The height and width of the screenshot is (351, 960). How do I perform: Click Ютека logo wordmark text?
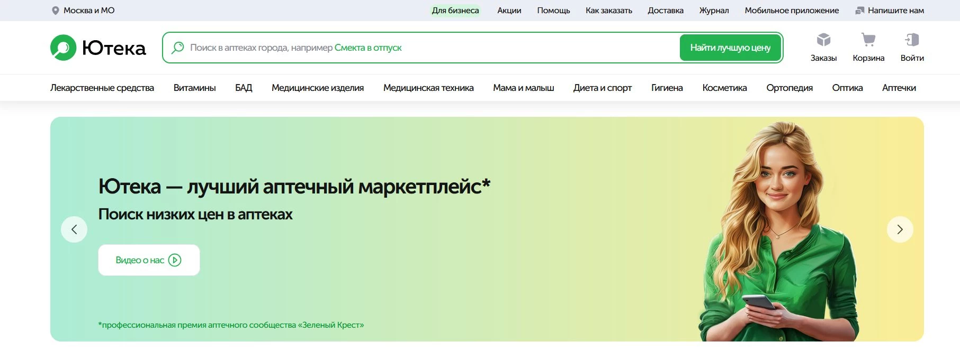point(114,48)
